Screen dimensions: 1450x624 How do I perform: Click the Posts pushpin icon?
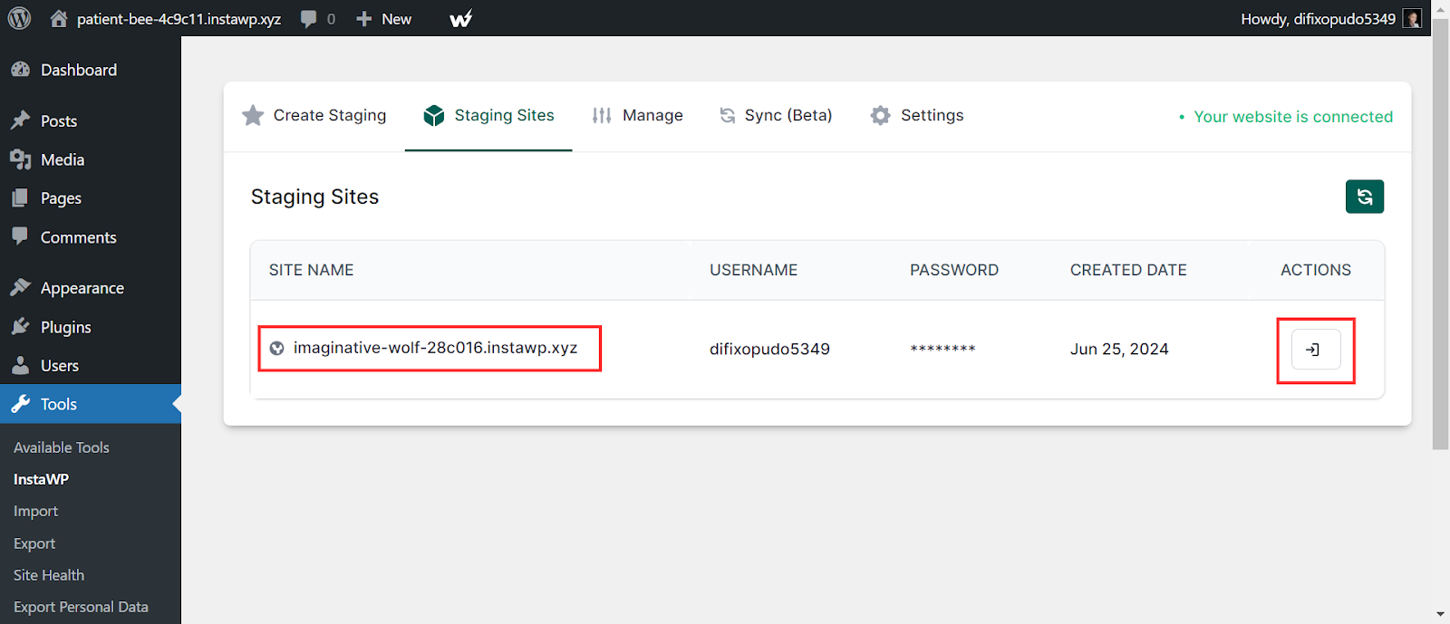click(x=21, y=120)
